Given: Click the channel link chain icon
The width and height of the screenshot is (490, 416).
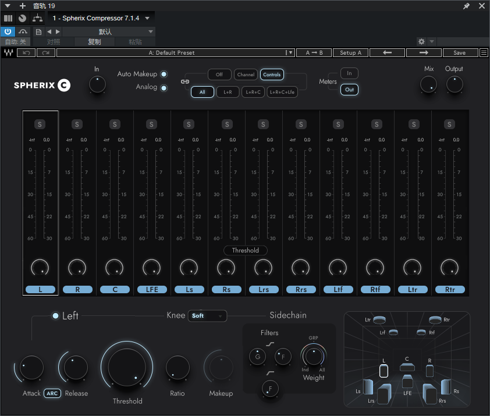Looking at the screenshot, I should coord(184,81).
